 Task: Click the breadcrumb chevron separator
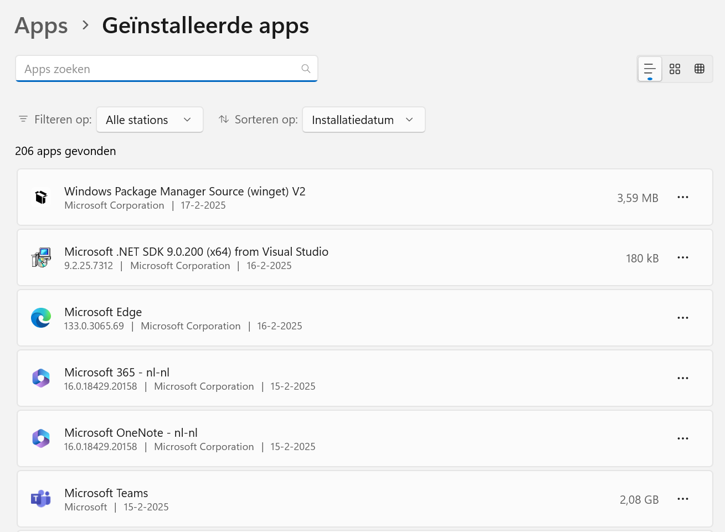coord(85,25)
